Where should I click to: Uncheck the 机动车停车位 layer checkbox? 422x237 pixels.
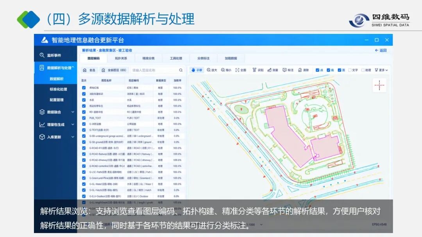point(84,106)
